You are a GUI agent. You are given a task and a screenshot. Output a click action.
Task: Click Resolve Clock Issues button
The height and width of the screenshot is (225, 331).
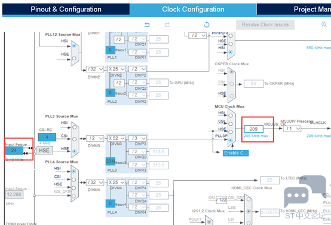tap(265, 25)
